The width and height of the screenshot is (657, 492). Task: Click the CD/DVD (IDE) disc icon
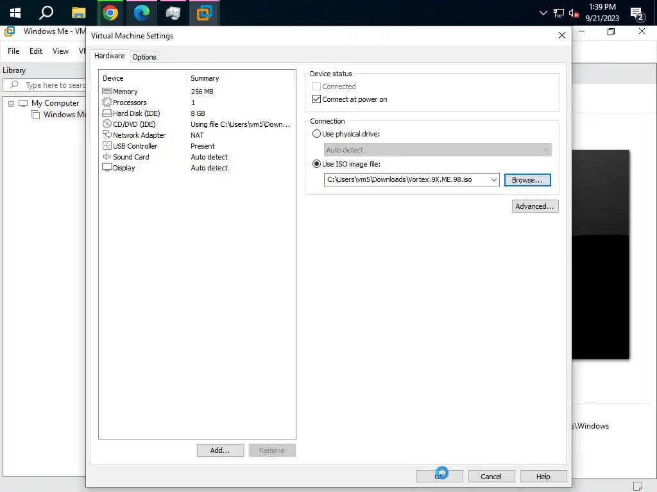(x=107, y=124)
